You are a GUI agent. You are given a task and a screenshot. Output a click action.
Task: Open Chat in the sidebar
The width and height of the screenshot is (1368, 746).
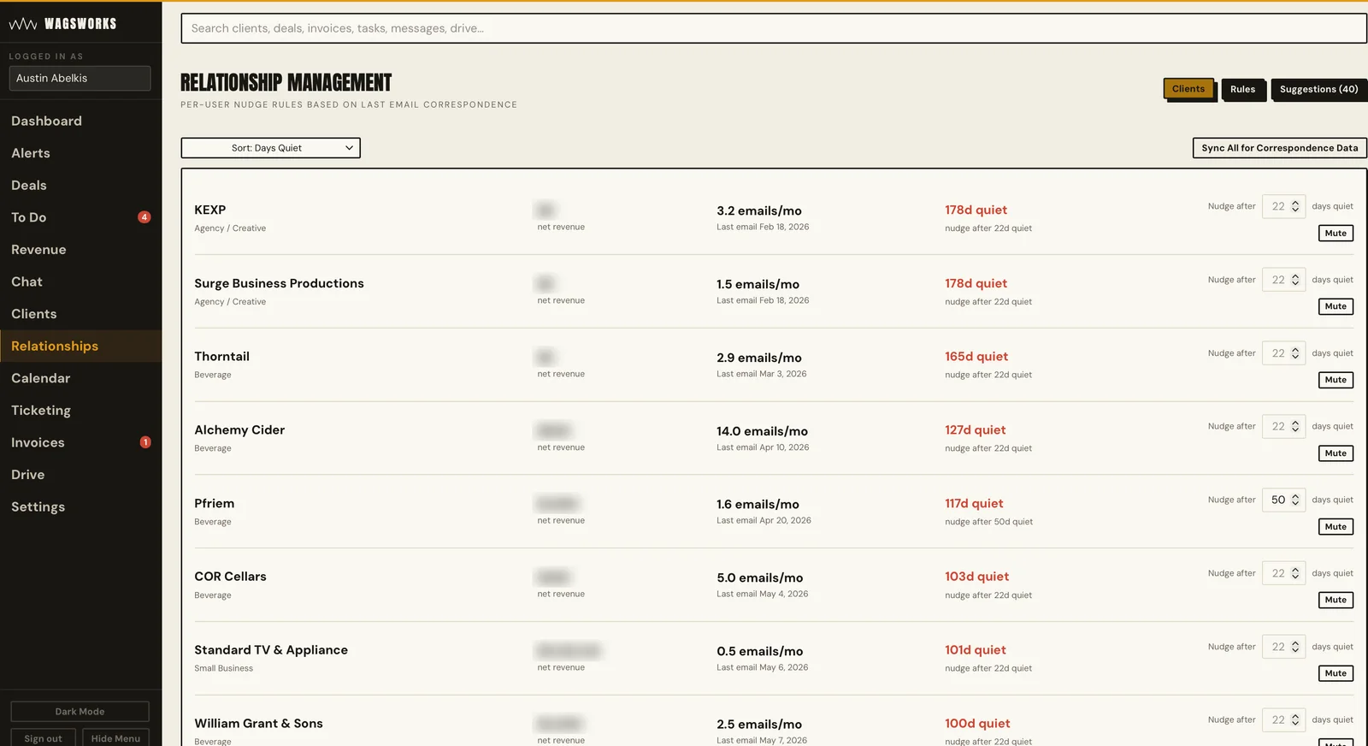pyautogui.click(x=81, y=281)
